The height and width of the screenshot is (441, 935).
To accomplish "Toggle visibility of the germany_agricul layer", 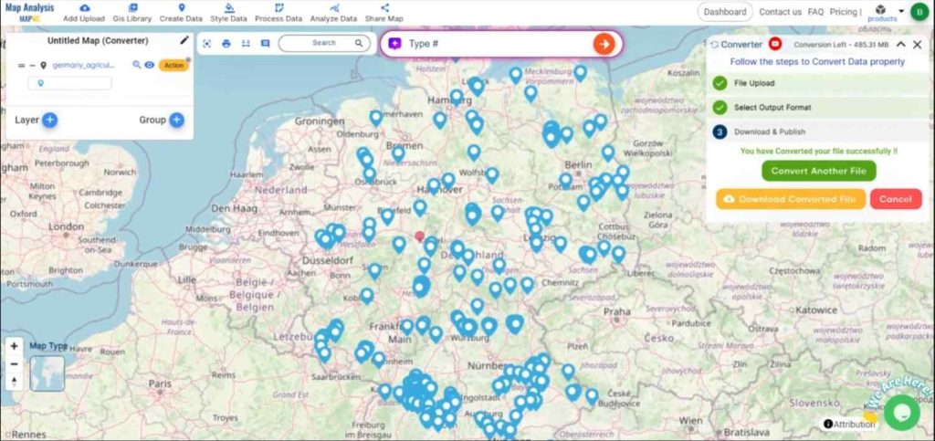I will (149, 65).
